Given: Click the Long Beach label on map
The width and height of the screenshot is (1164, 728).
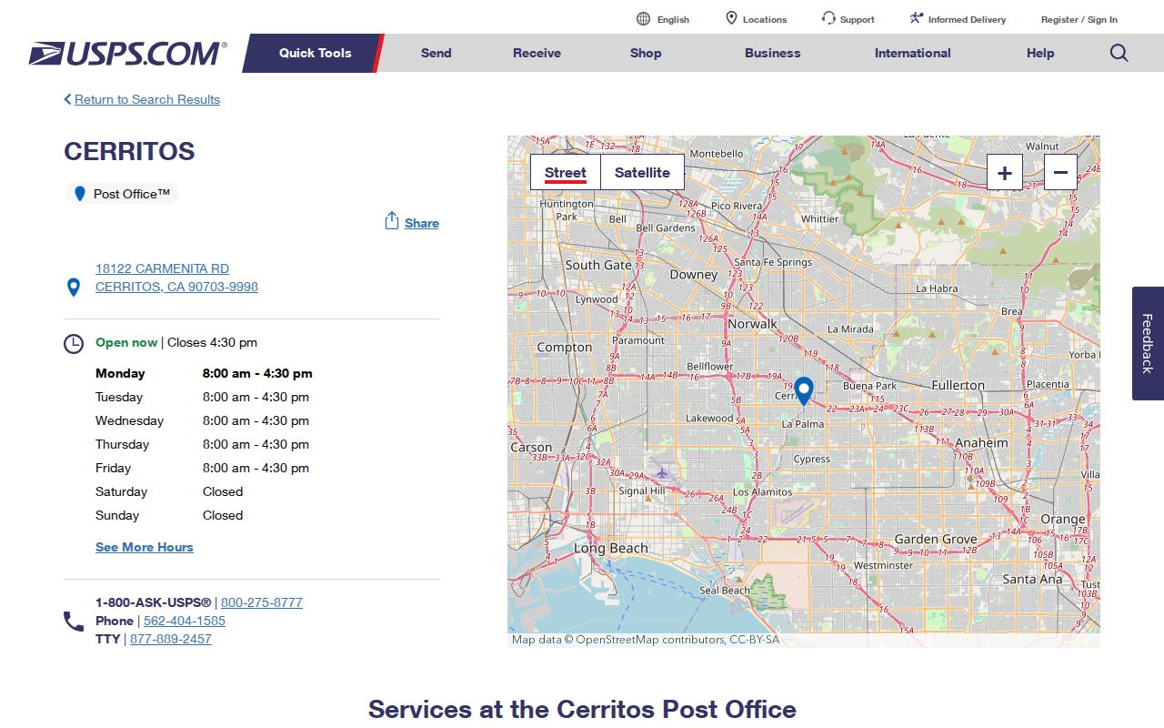Looking at the screenshot, I should click(x=611, y=548).
